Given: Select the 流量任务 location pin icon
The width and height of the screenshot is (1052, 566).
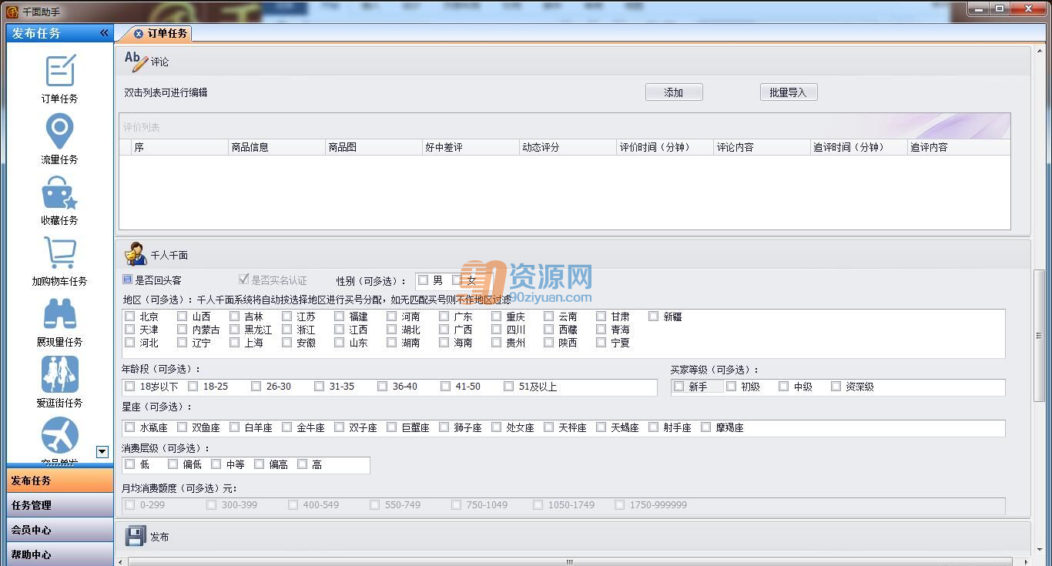Looking at the screenshot, I should tap(60, 131).
